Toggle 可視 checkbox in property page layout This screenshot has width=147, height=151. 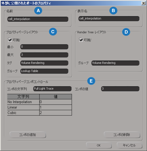click(10, 40)
